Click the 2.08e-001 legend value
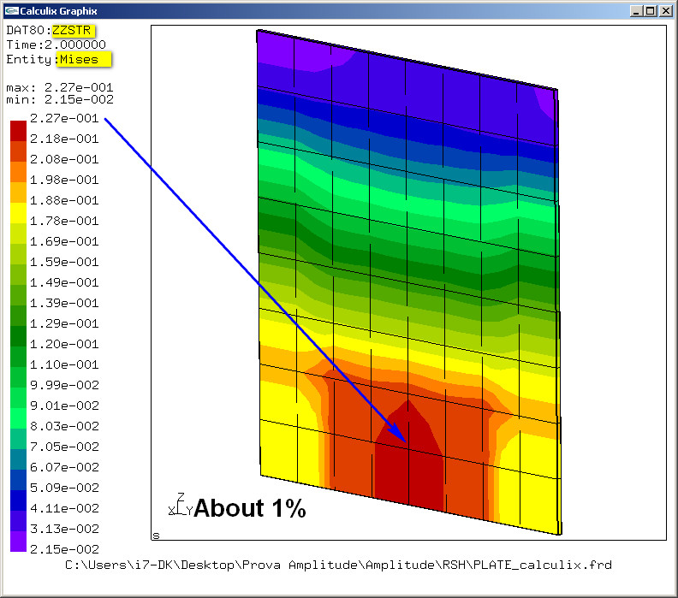Viewport: 678px width, 598px height. click(x=64, y=159)
